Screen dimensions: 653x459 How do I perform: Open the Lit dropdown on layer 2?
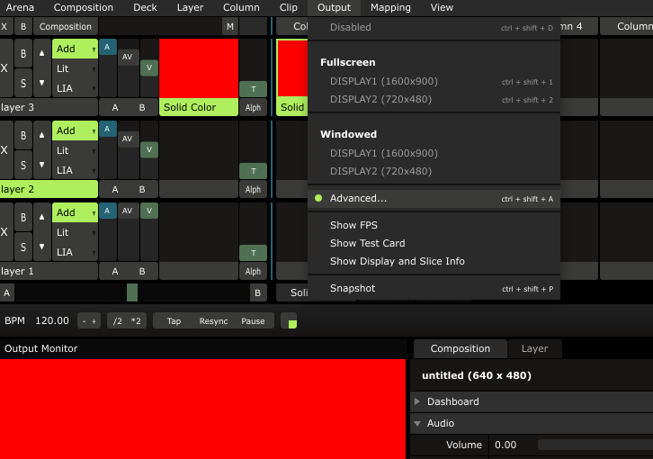click(x=75, y=150)
